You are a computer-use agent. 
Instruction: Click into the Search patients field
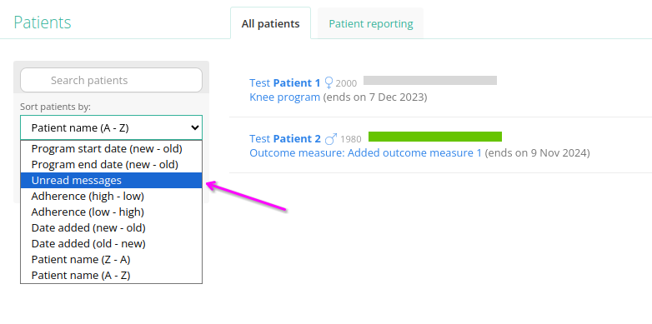[x=111, y=80]
